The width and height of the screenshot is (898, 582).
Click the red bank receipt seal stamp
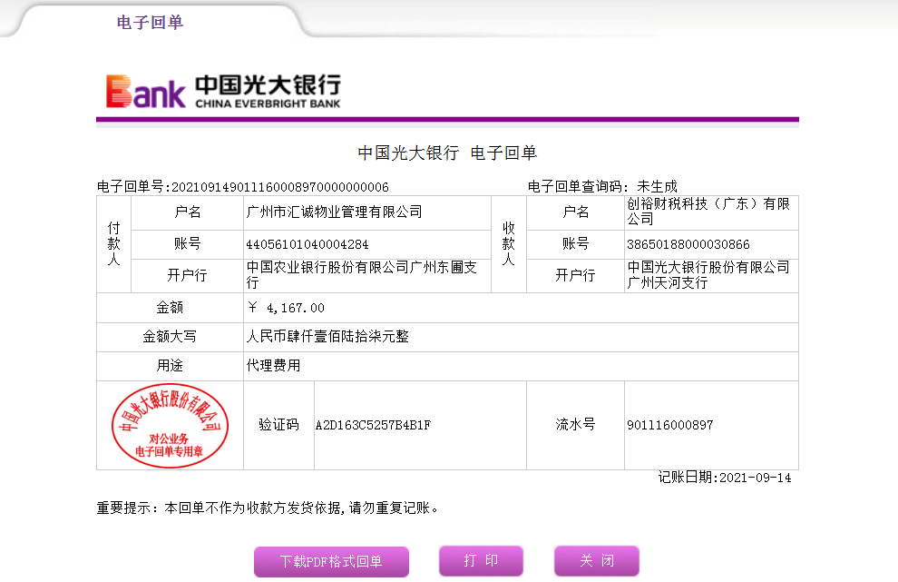point(171,426)
